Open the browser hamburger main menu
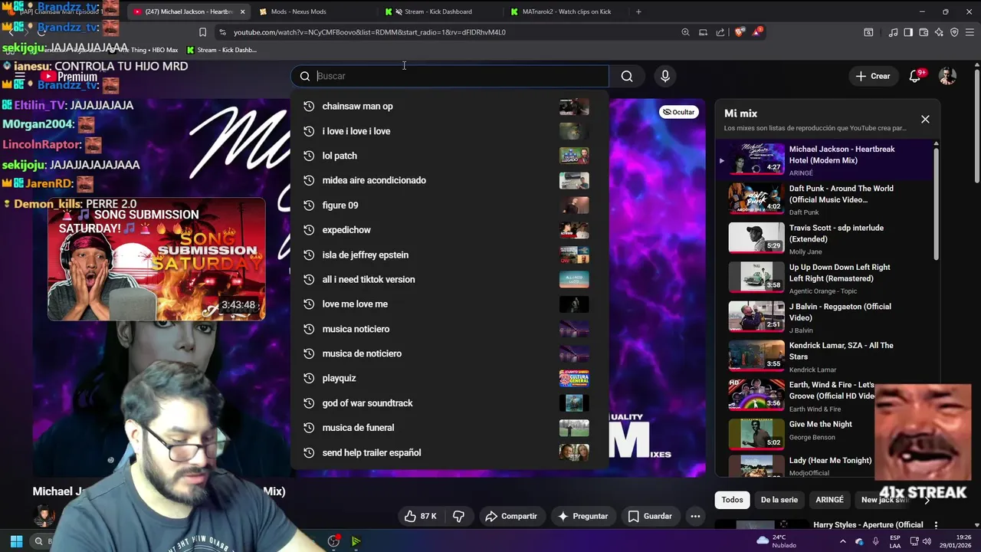The height and width of the screenshot is (552, 981). point(970,32)
